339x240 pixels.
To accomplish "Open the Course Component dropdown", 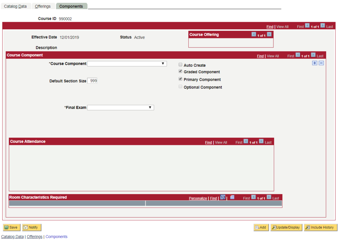I will point(127,64).
